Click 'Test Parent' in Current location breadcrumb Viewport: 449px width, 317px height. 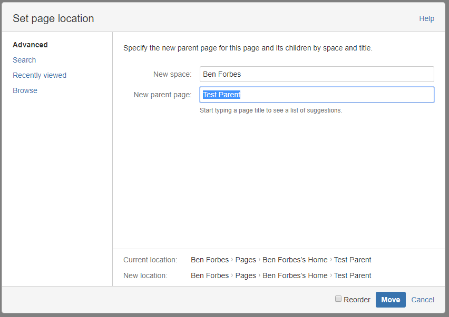tap(353, 260)
